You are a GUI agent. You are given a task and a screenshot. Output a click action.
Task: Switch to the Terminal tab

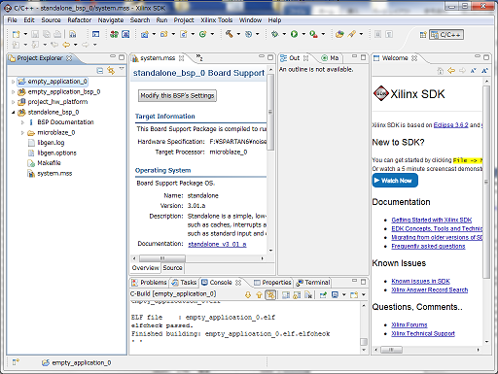[313, 283]
